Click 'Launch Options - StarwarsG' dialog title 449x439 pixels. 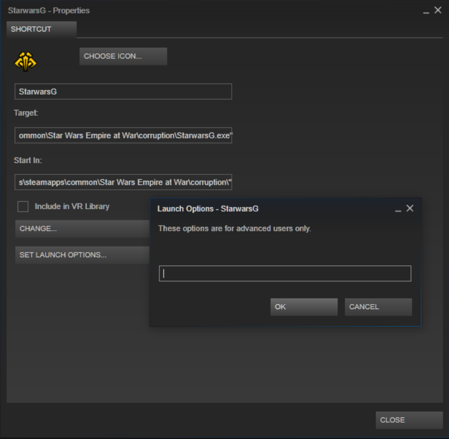208,209
